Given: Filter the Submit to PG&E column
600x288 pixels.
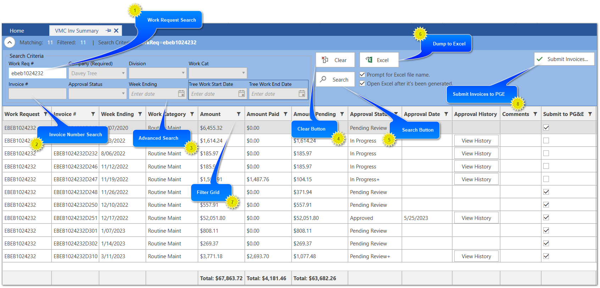Looking at the screenshot, I should [x=590, y=114].
